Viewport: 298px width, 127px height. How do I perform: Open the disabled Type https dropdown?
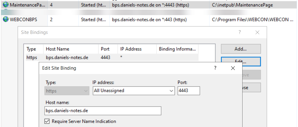(67, 91)
